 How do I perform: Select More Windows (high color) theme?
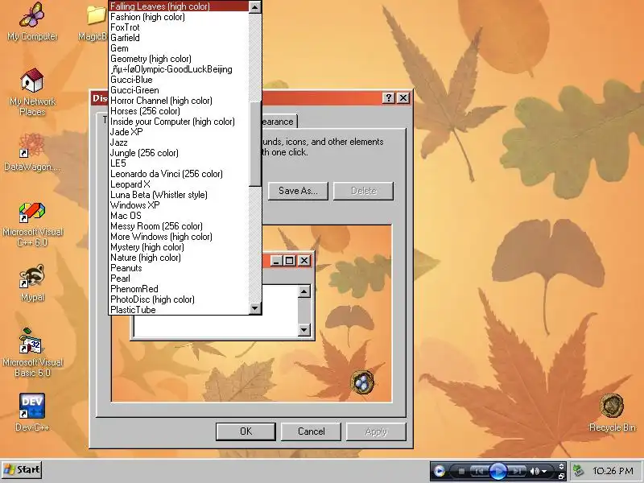tap(179, 237)
